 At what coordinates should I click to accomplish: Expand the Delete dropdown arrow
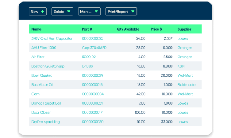[x=69, y=11]
